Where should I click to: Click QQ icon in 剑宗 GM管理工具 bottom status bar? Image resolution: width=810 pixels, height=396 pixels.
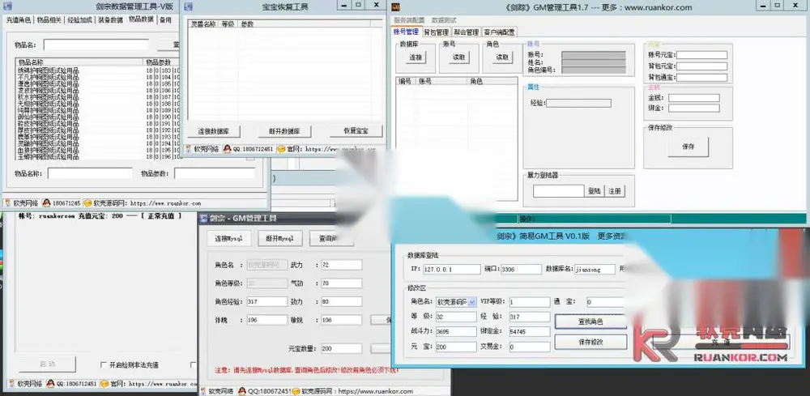point(241,391)
